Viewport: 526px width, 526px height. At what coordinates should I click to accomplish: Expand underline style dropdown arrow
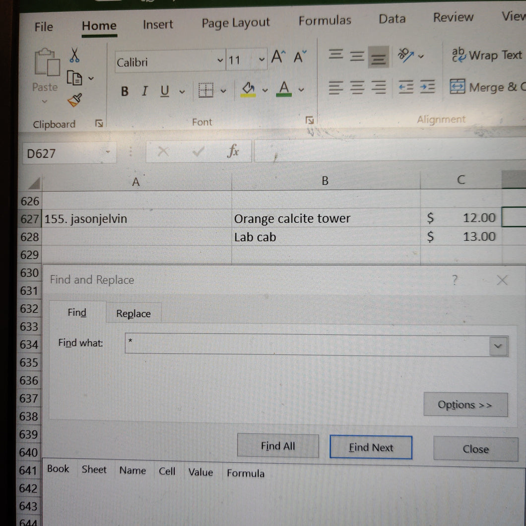coord(182,92)
